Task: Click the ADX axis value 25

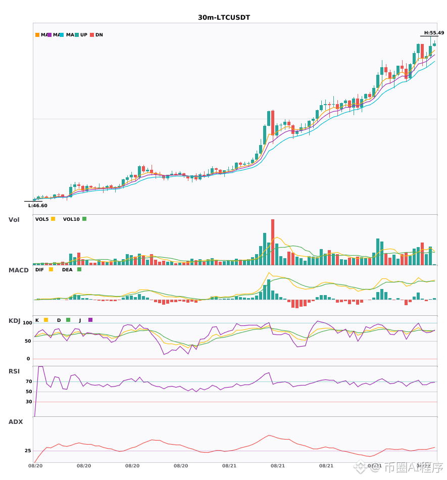Action: click(x=28, y=451)
